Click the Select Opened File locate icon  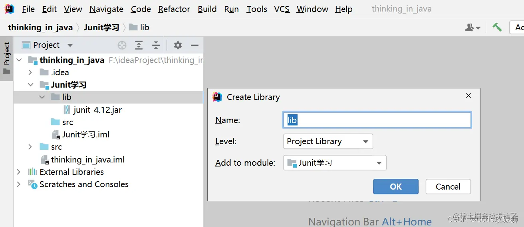coord(122,45)
